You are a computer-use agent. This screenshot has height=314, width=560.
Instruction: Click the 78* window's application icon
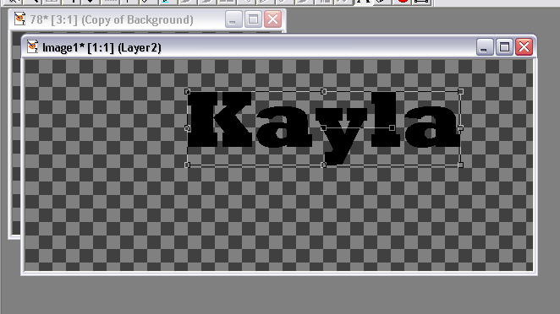(19, 19)
